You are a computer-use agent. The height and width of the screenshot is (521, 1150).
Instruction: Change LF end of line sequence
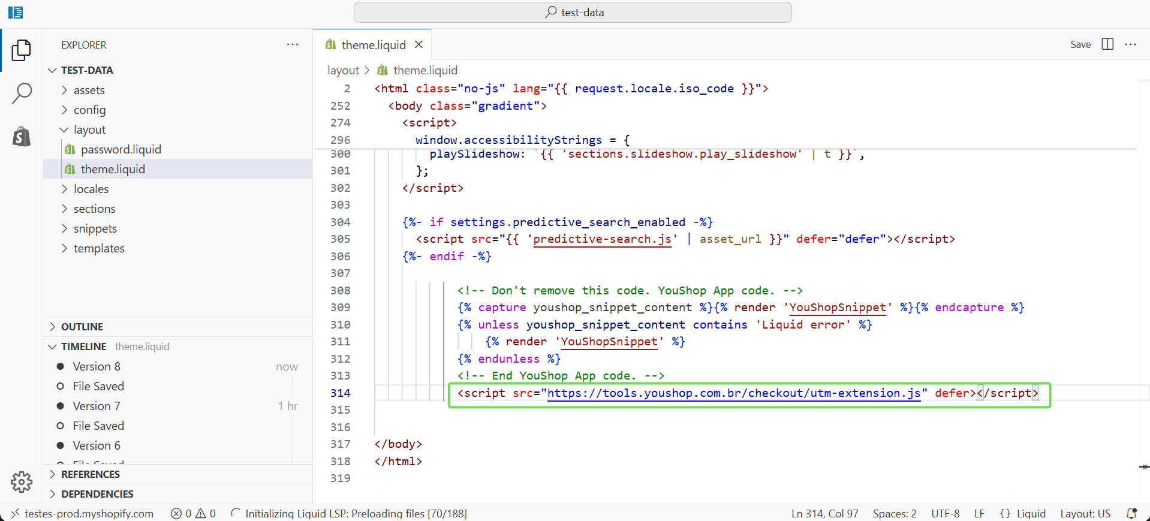tap(979, 513)
